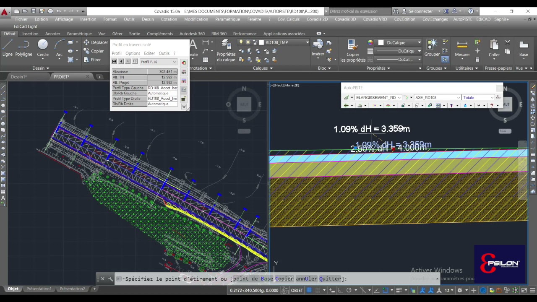Jump to last profile in Profil en travers panel
The image size is (537, 302).
pyautogui.click(x=135, y=62)
